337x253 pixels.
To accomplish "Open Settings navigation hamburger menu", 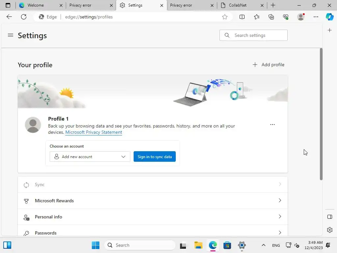I will click(11, 35).
